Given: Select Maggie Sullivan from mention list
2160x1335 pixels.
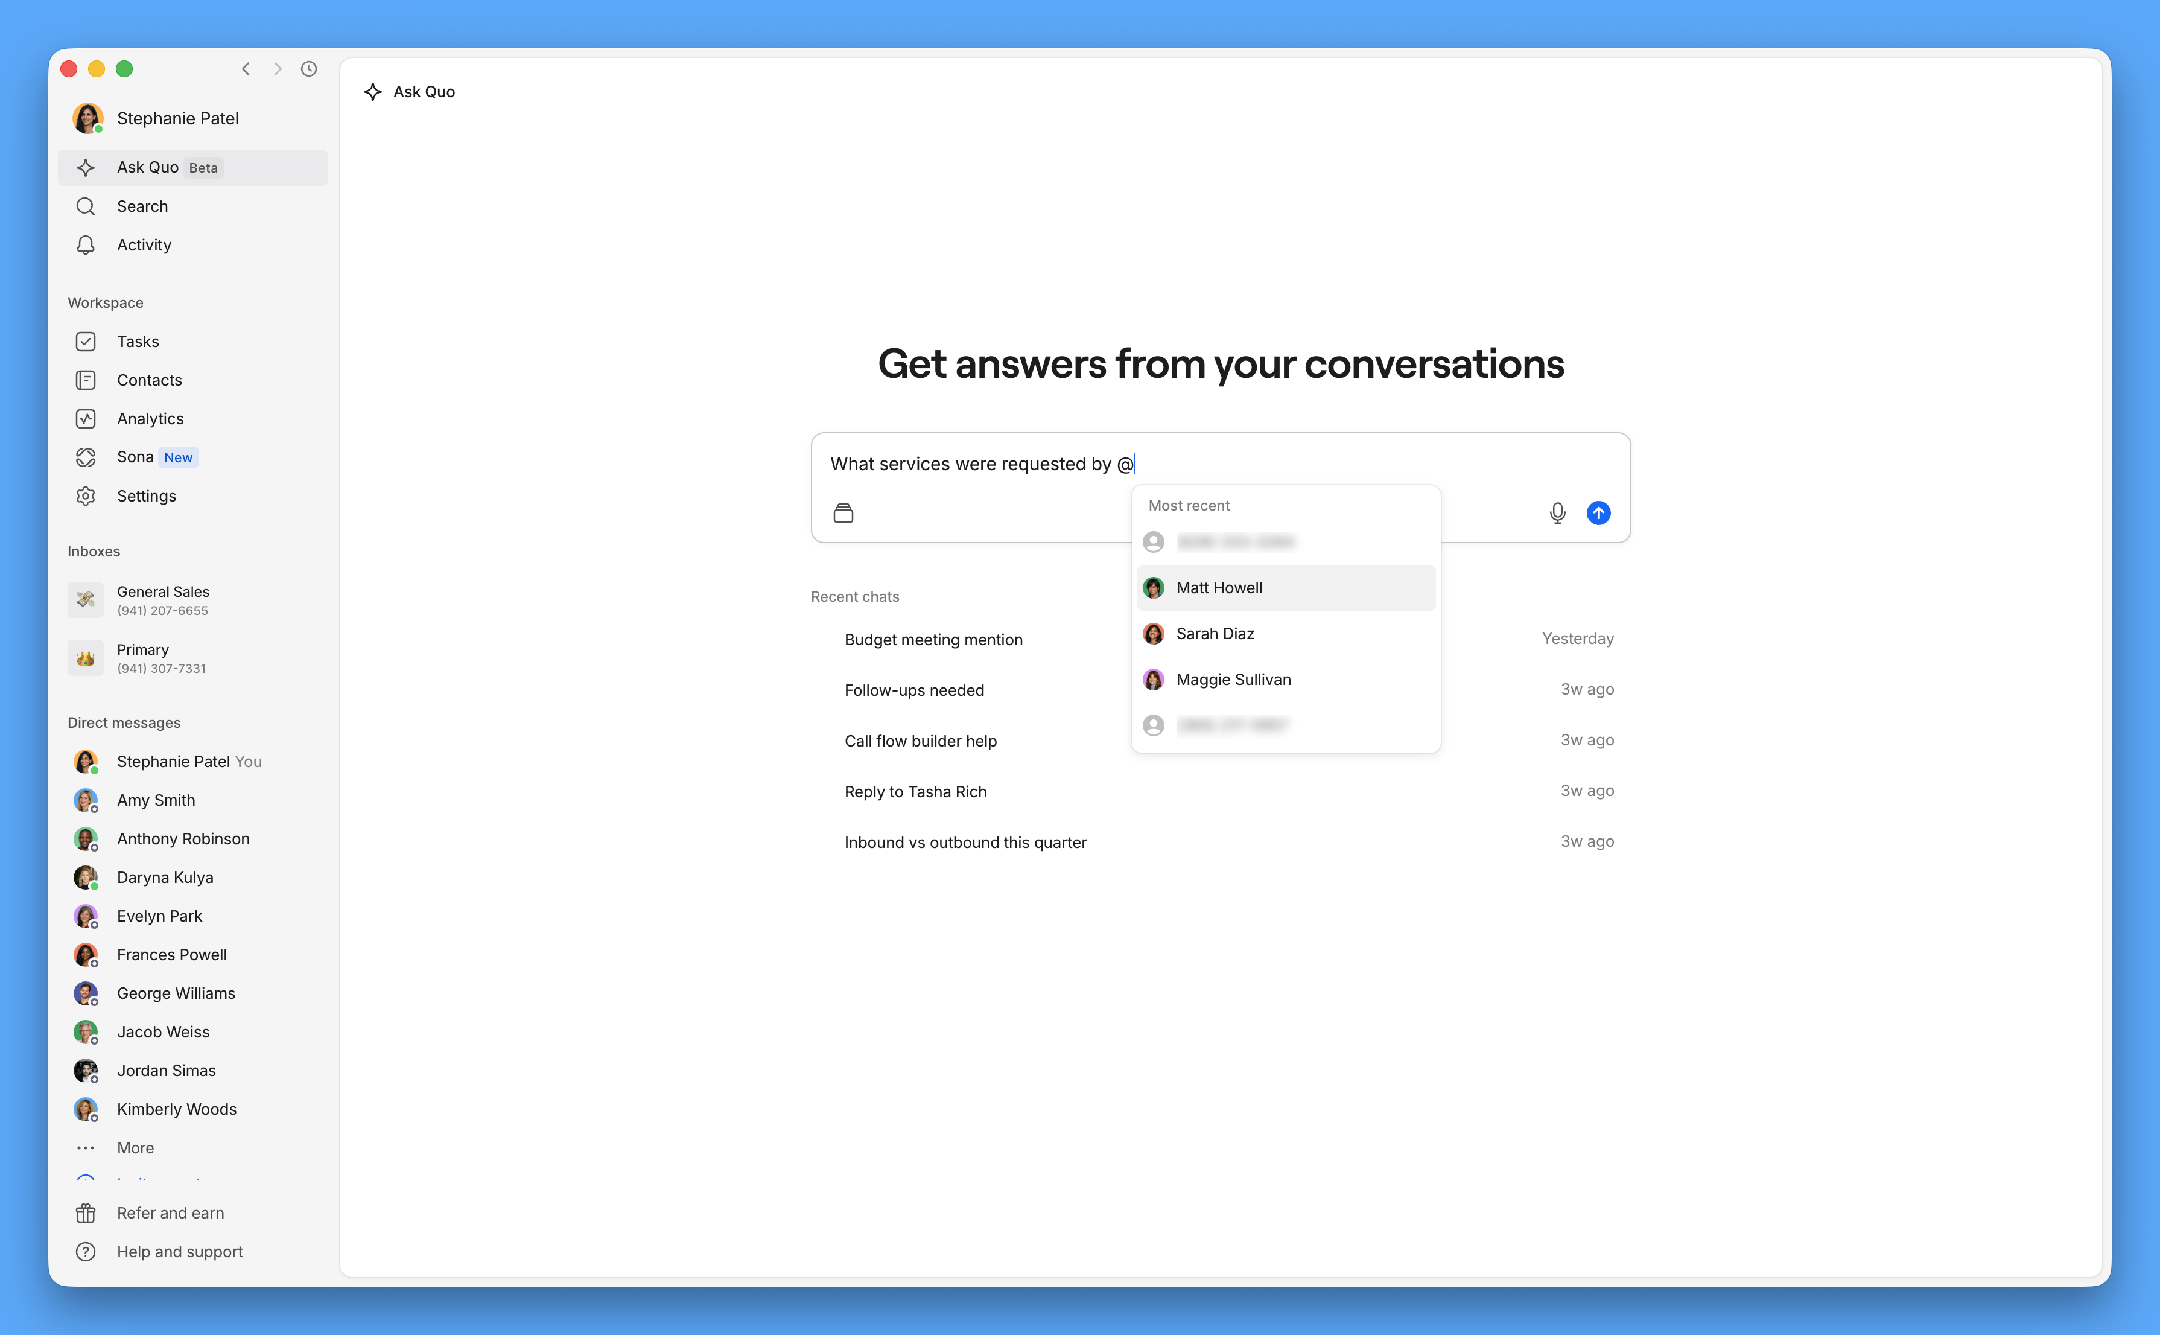Looking at the screenshot, I should (x=1285, y=680).
